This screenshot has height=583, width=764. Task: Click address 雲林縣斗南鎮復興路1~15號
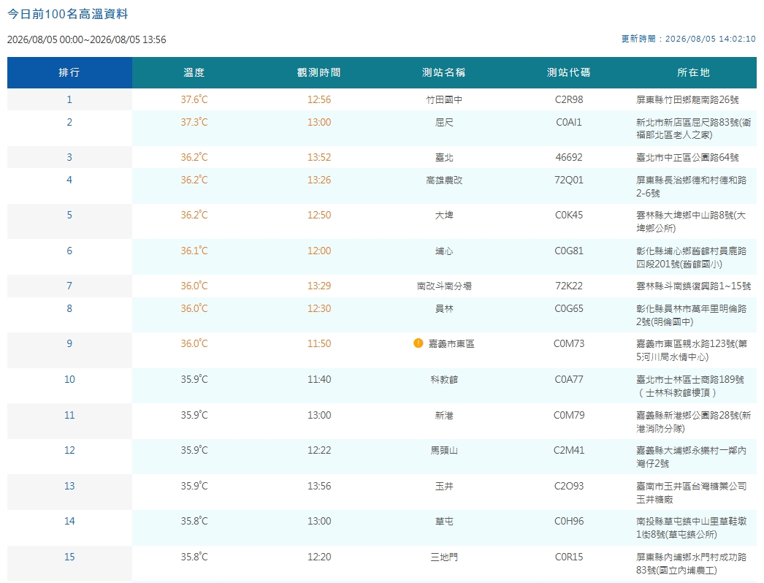693,286
